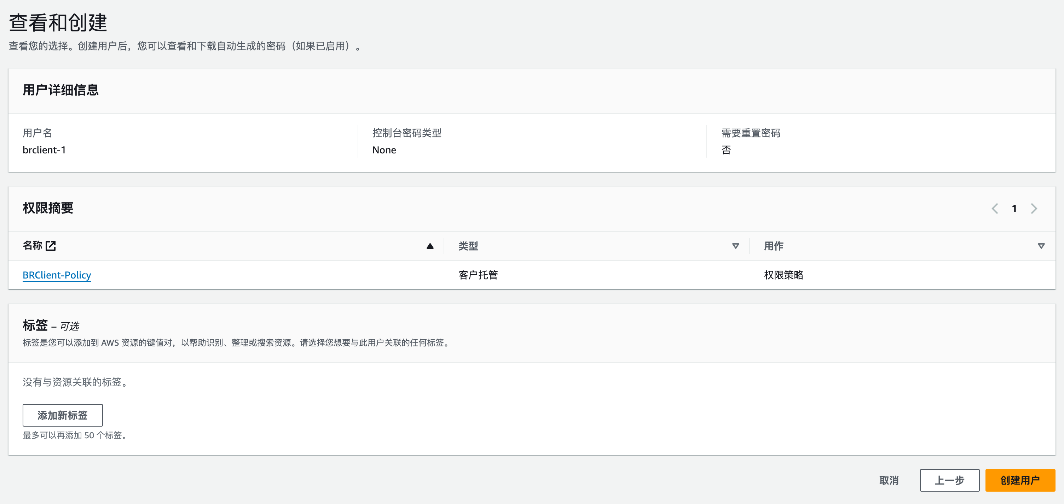Click the 用户详细信息 section heading

tap(61, 90)
